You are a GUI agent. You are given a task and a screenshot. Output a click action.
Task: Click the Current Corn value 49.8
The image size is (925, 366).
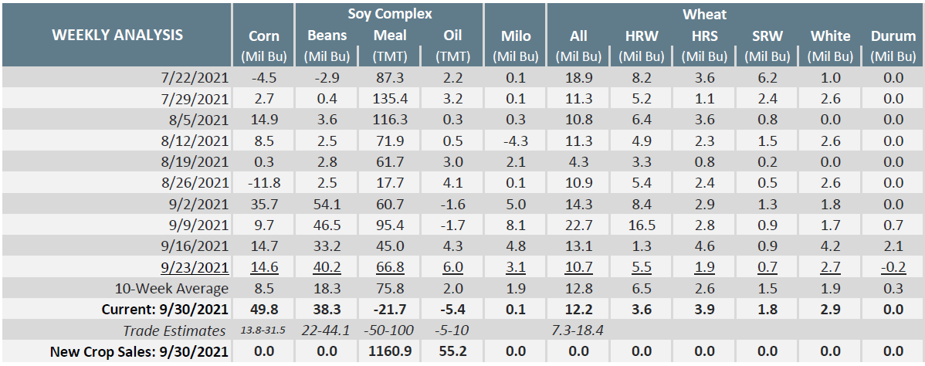coord(264,310)
